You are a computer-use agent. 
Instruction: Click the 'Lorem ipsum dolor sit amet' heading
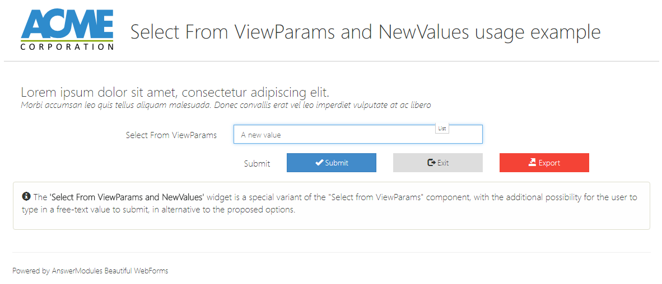tap(175, 93)
